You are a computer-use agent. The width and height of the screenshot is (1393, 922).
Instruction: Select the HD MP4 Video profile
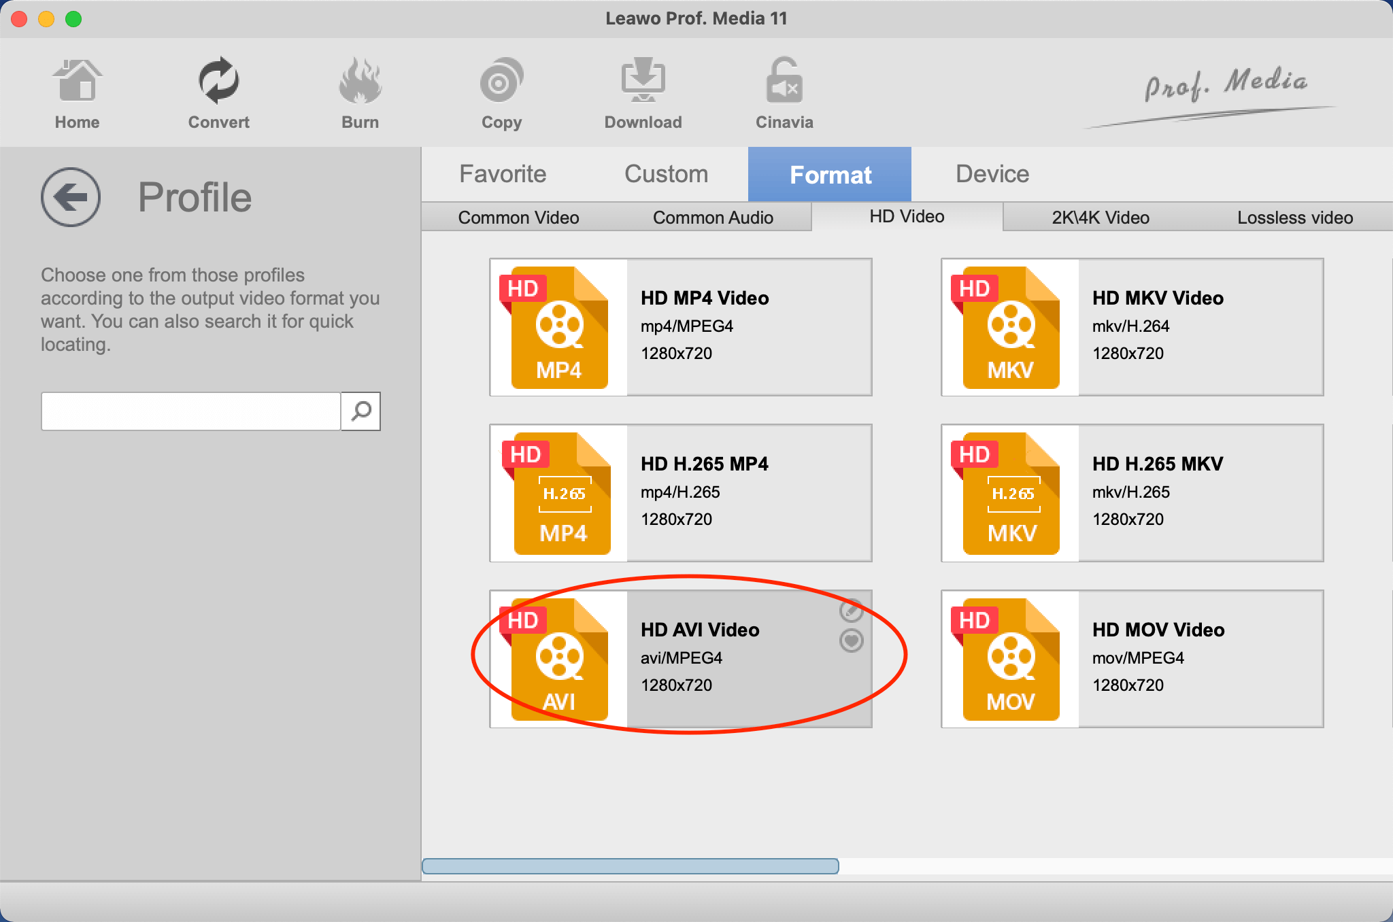(680, 326)
